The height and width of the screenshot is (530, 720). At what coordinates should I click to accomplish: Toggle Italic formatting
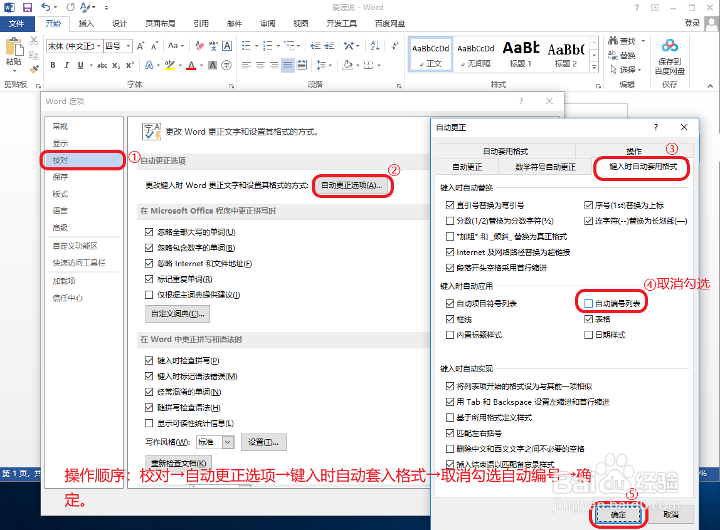pyautogui.click(x=66, y=65)
